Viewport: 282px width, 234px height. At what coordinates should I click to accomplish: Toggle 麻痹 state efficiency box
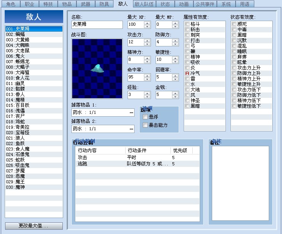(234, 57)
